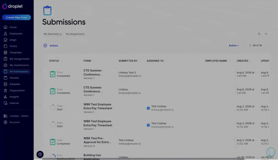The image size is (278, 160).
Task: Switch to the My Submissions tab
Action: (x=53, y=34)
